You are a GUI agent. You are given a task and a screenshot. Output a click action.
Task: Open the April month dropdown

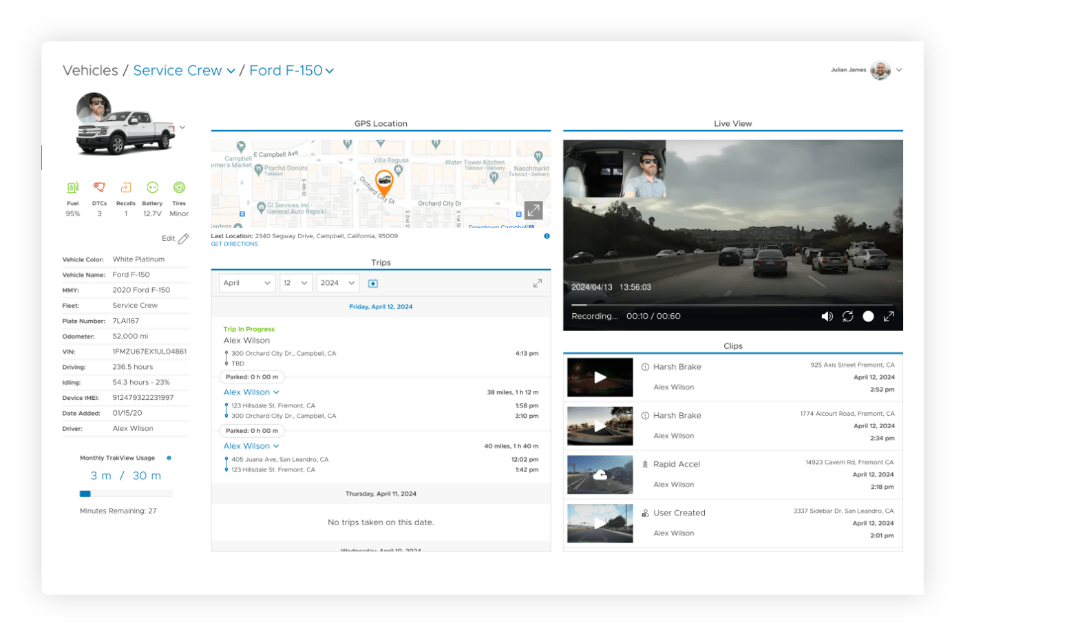(x=247, y=284)
